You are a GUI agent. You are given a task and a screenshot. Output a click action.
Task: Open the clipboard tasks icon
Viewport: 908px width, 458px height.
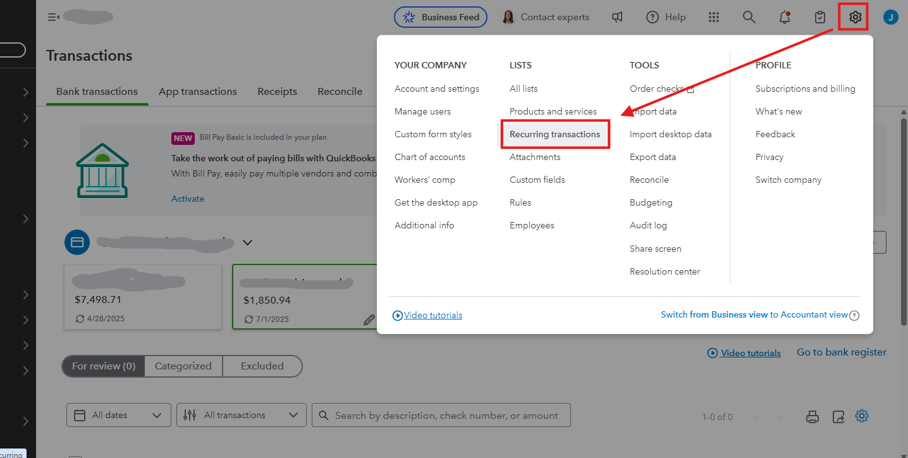820,17
